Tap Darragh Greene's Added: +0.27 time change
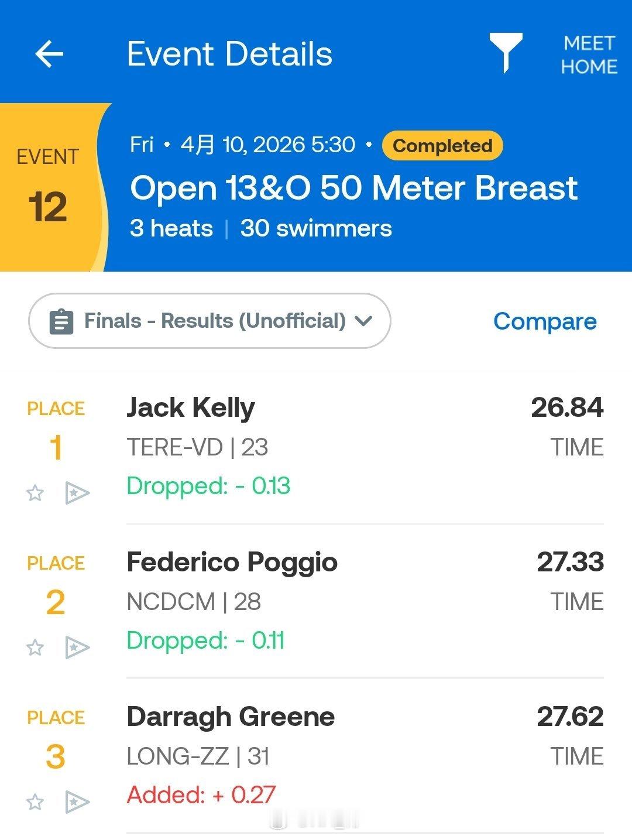 tap(201, 795)
